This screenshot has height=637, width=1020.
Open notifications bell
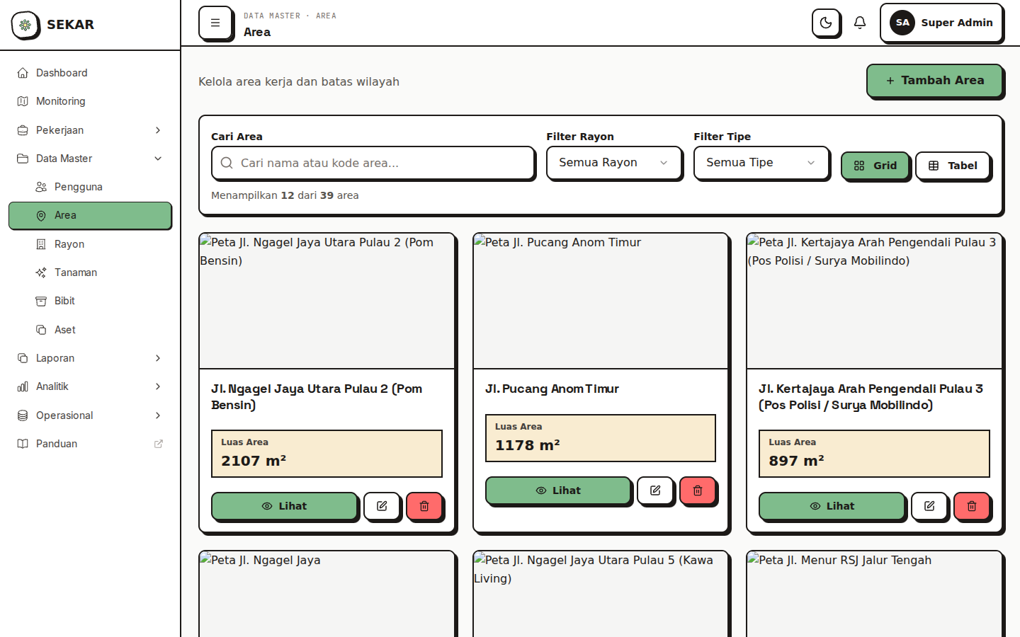860,23
